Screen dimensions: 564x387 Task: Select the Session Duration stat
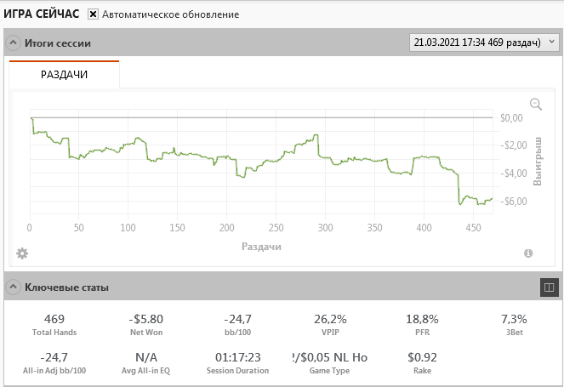(237, 363)
